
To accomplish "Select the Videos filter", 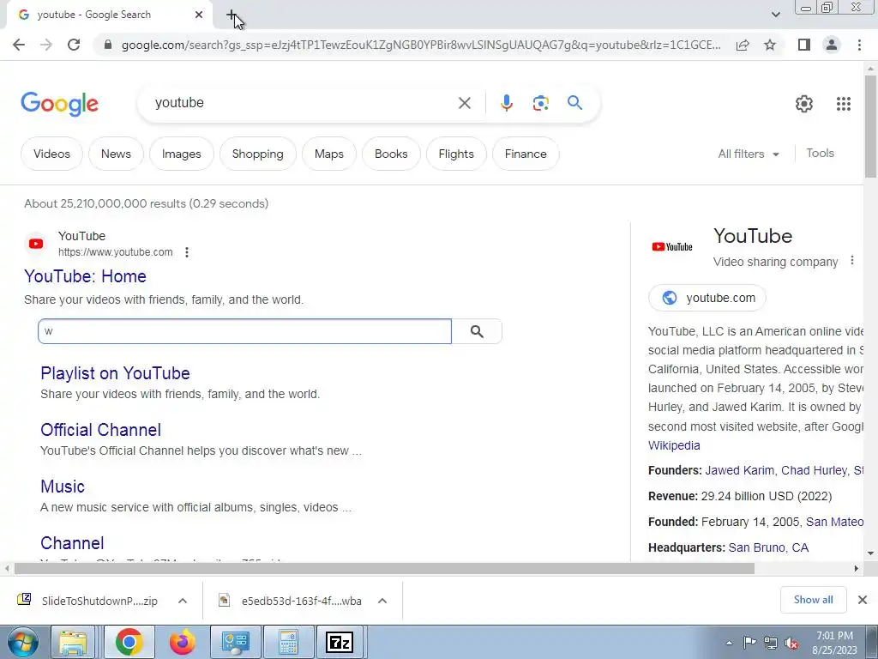I will click(x=51, y=154).
